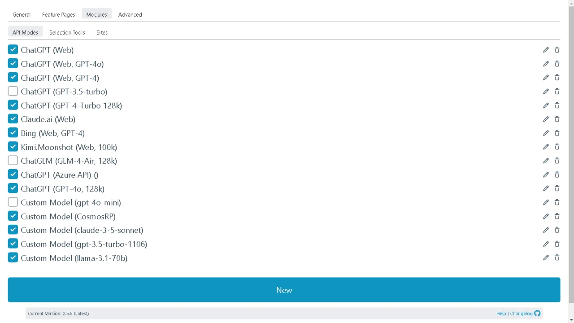This screenshot has height=323, width=574.
Task: Edit Custom Model (claude-3-5-sonnet) entry
Action: click(x=546, y=230)
